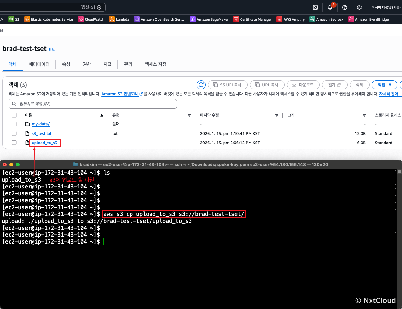402x309 pixels.
Task: Click the file icon beside upload_to_s3
Action: click(28, 143)
